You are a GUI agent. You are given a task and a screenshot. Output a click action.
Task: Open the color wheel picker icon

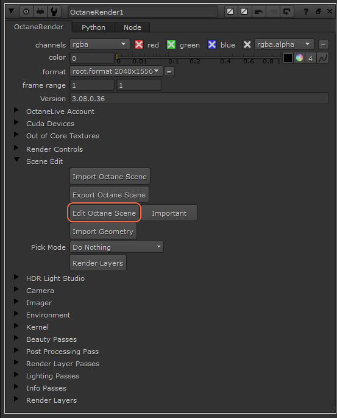tap(299, 58)
